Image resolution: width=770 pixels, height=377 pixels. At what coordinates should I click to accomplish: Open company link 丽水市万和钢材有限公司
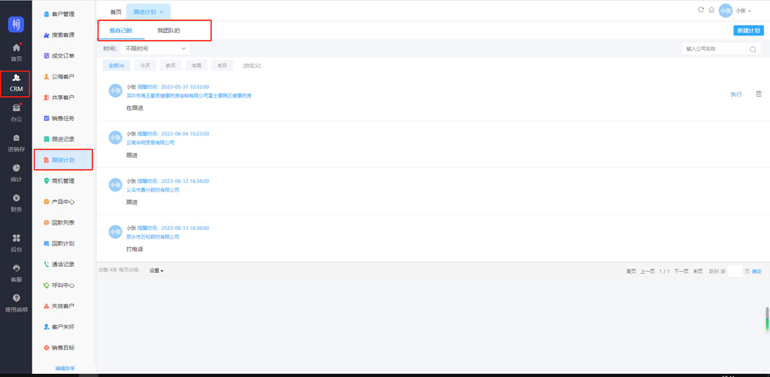click(x=152, y=237)
